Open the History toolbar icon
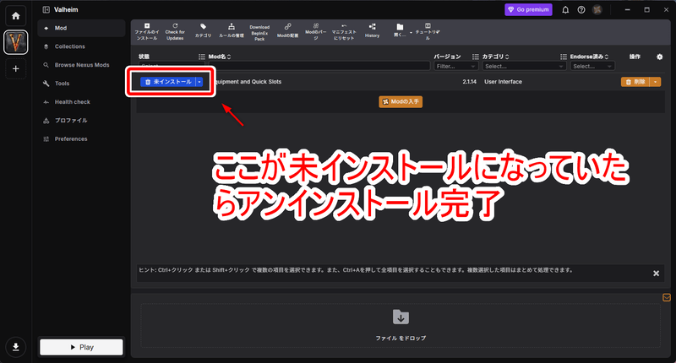676x363 pixels. (372, 32)
